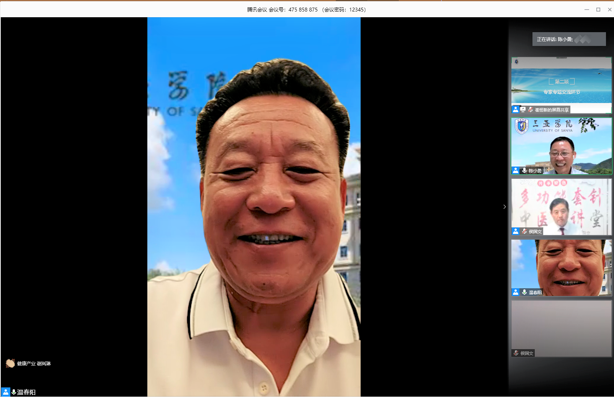
Task: Select 崔恒新's shared screen thumbnail
Action: click(x=561, y=84)
